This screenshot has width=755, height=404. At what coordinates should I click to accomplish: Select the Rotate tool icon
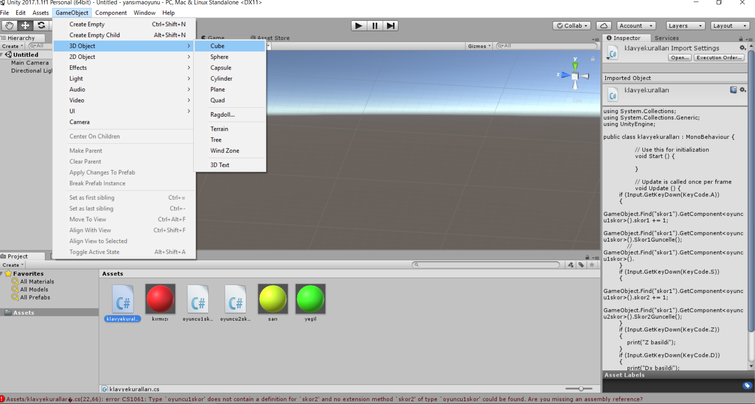tap(41, 26)
